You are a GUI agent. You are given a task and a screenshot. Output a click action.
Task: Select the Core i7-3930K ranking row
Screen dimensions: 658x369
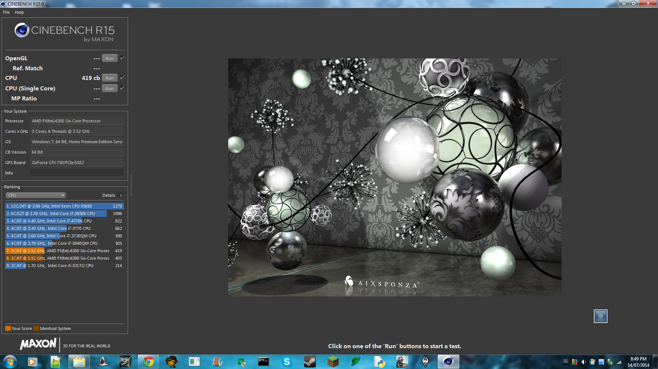pos(65,214)
